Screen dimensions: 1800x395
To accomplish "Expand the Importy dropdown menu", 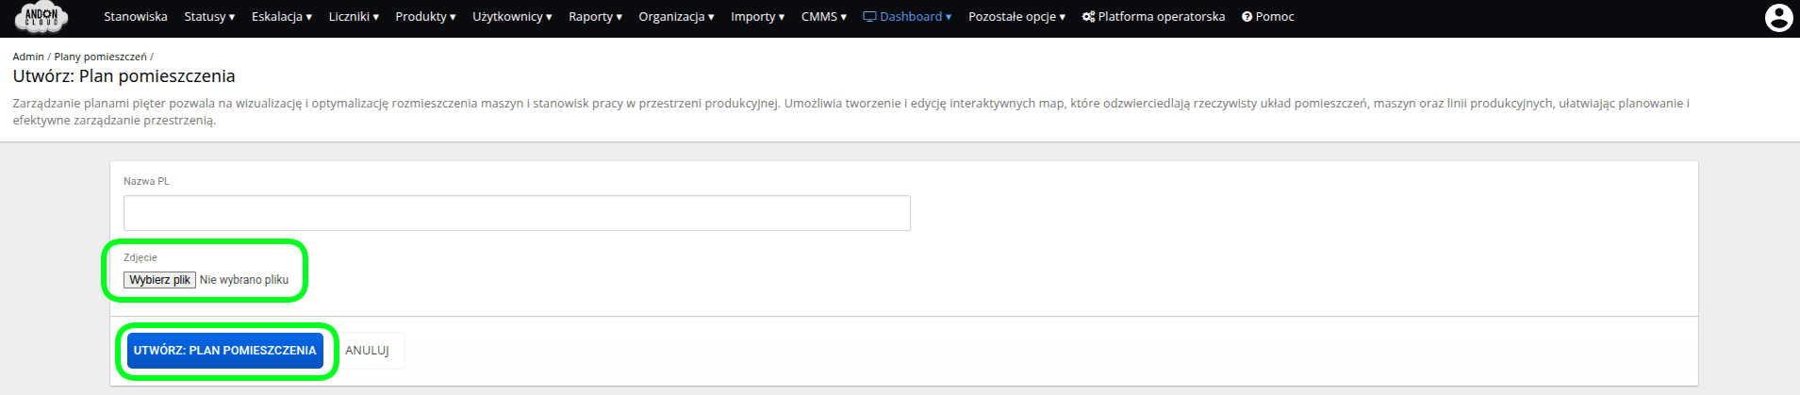I will click(x=757, y=17).
